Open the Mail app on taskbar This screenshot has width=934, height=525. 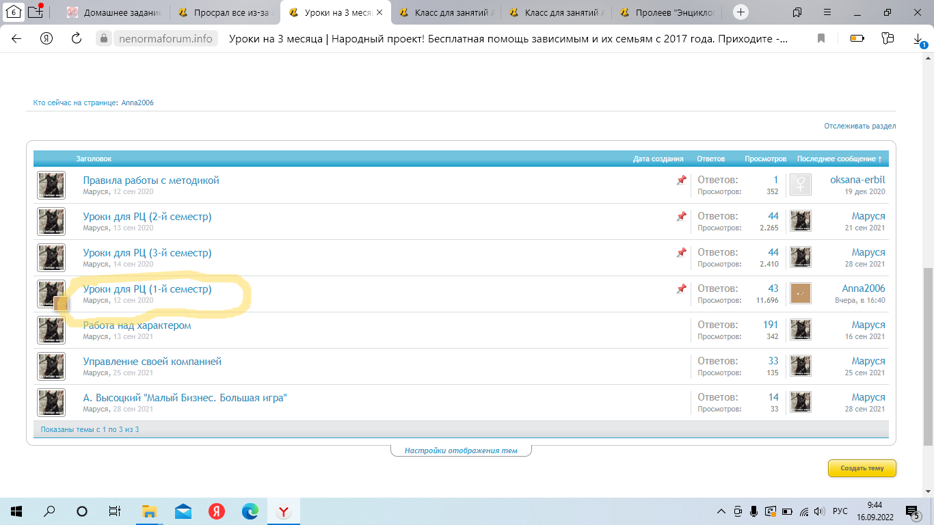(x=183, y=511)
